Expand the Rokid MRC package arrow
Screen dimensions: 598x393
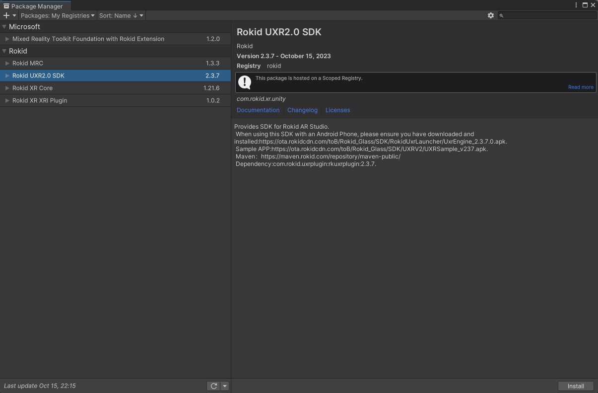coord(7,63)
